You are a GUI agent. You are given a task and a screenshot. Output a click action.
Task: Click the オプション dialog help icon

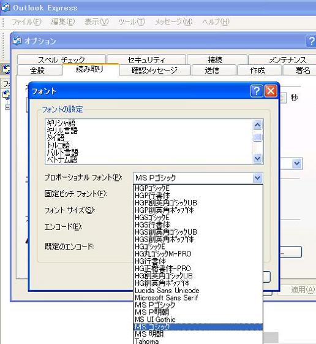311,40
